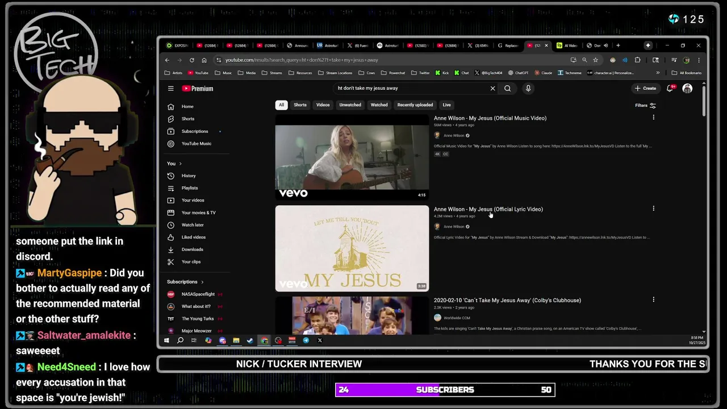727x409 pixels.
Task: Click the YouTube Premium logo
Action: coord(198,89)
